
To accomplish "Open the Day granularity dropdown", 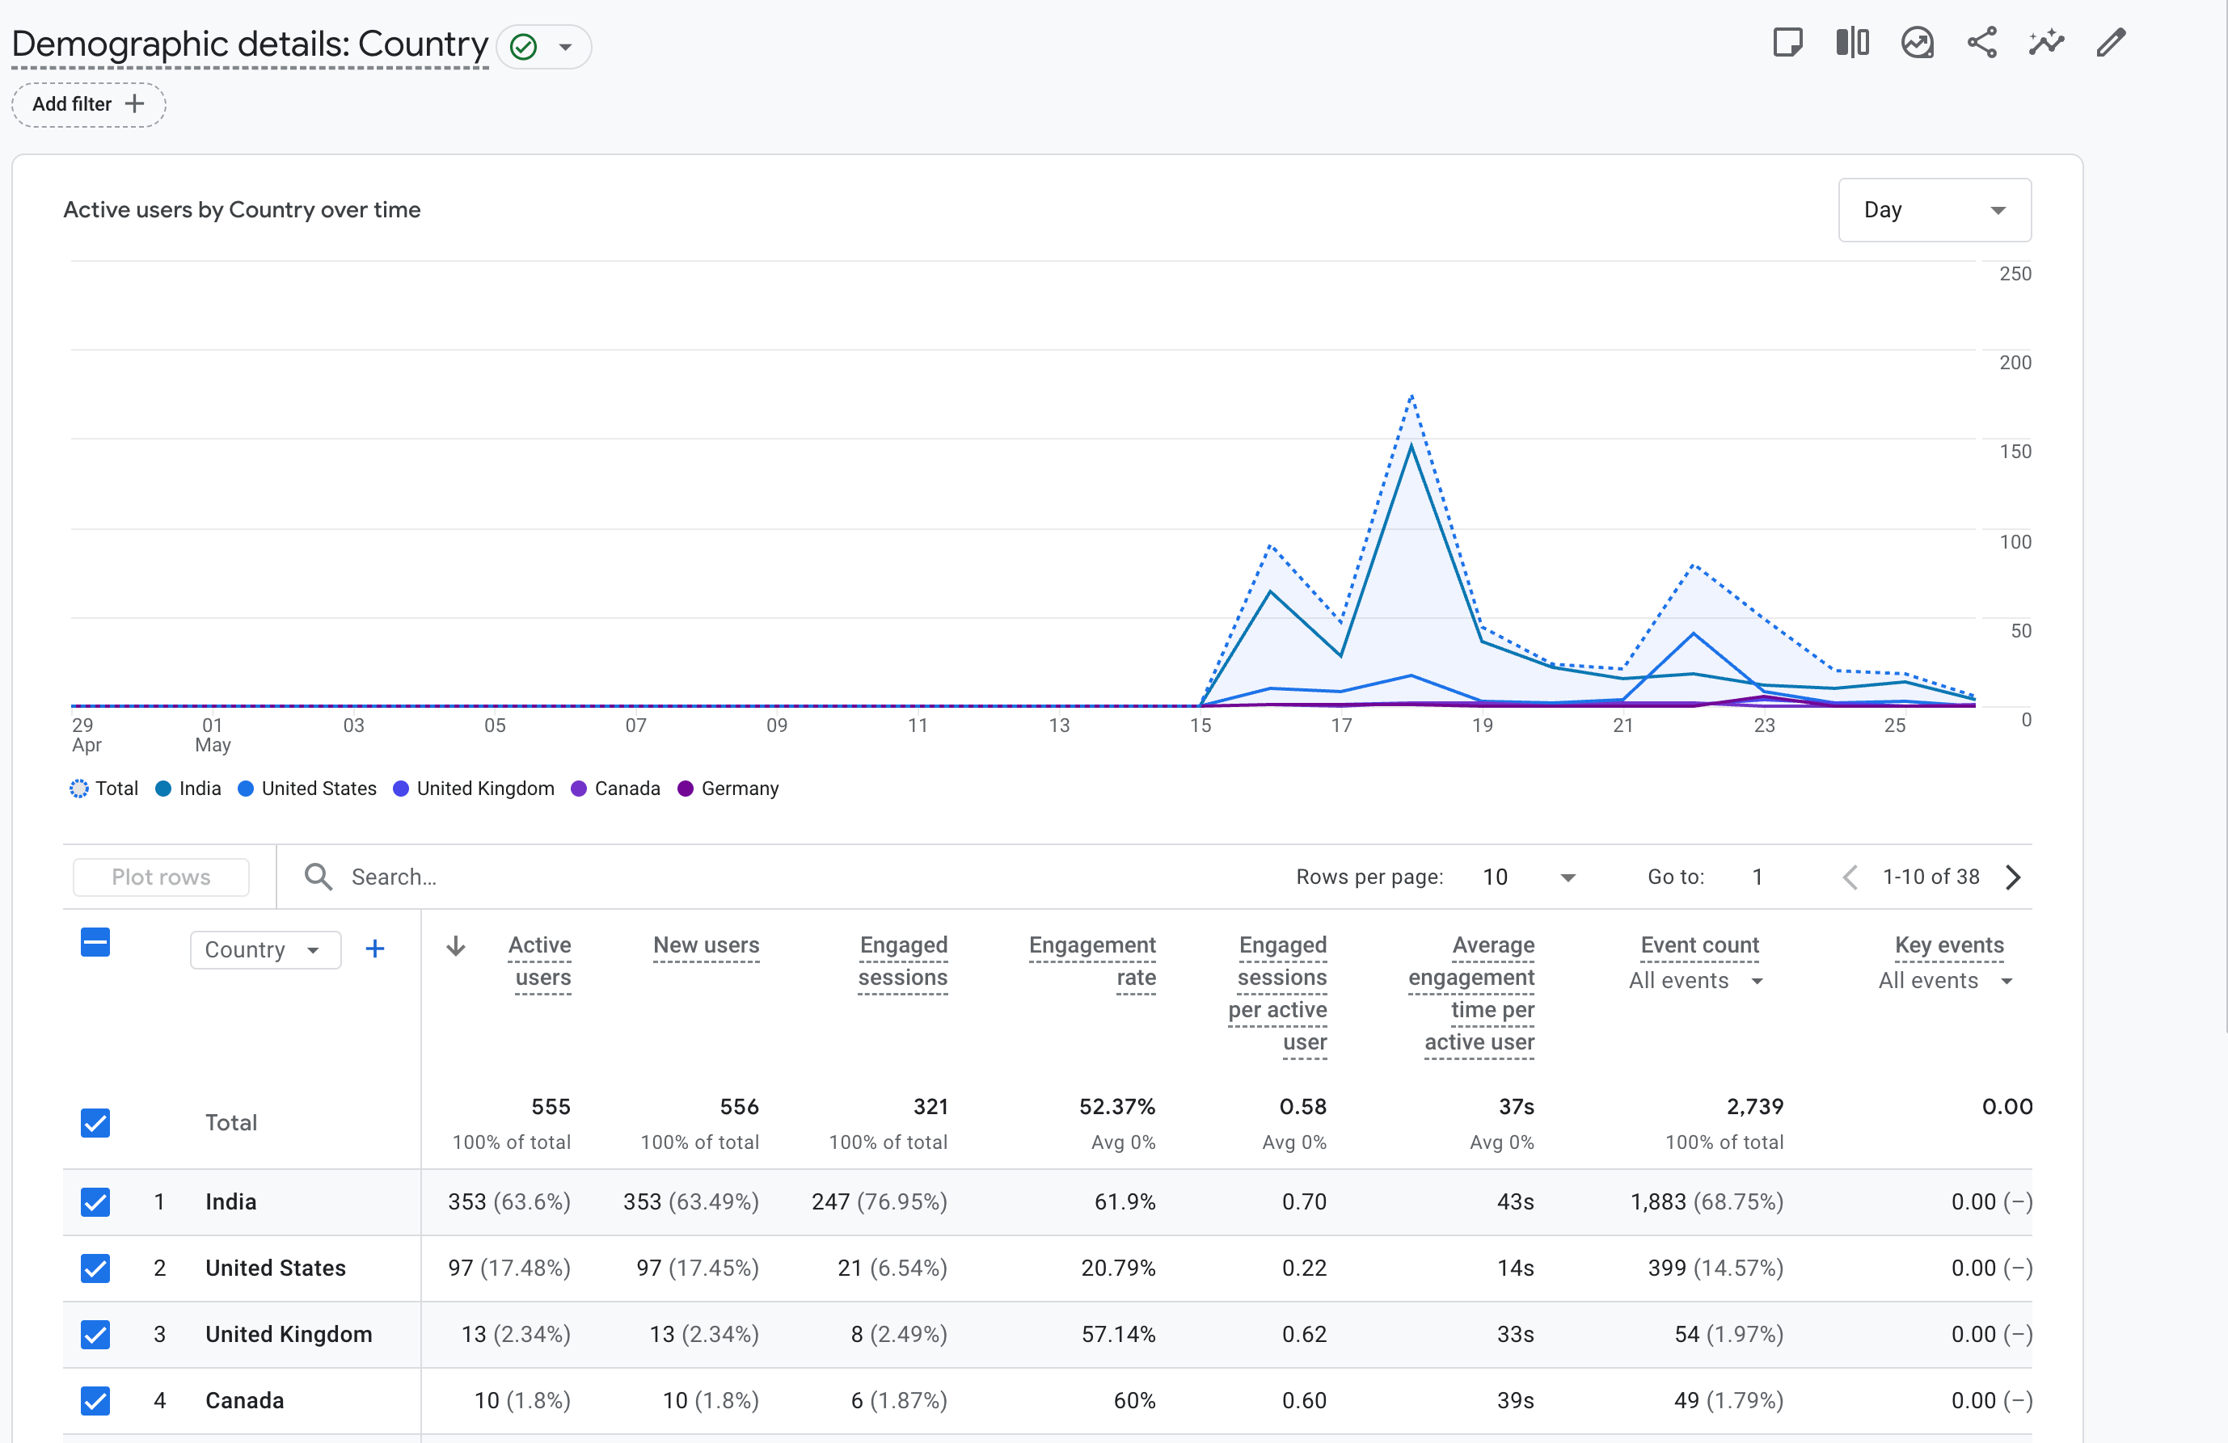I will [1934, 209].
